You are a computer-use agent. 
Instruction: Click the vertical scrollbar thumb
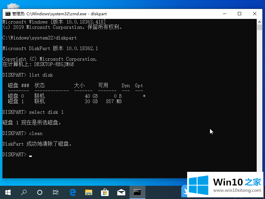pos(260,28)
